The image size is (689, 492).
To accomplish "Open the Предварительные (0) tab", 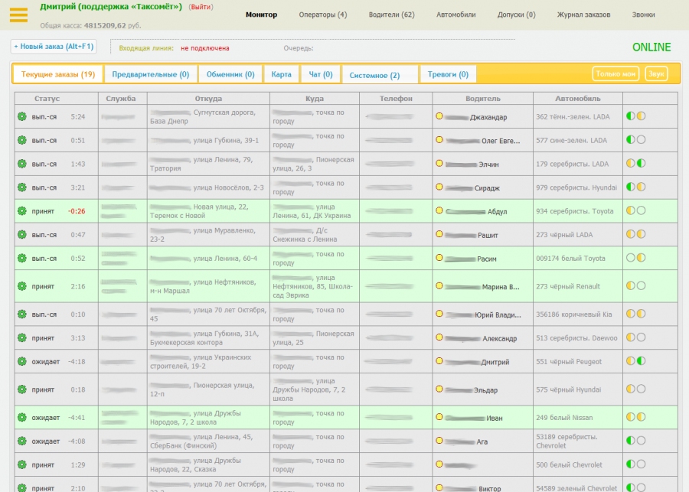I will pyautogui.click(x=150, y=74).
